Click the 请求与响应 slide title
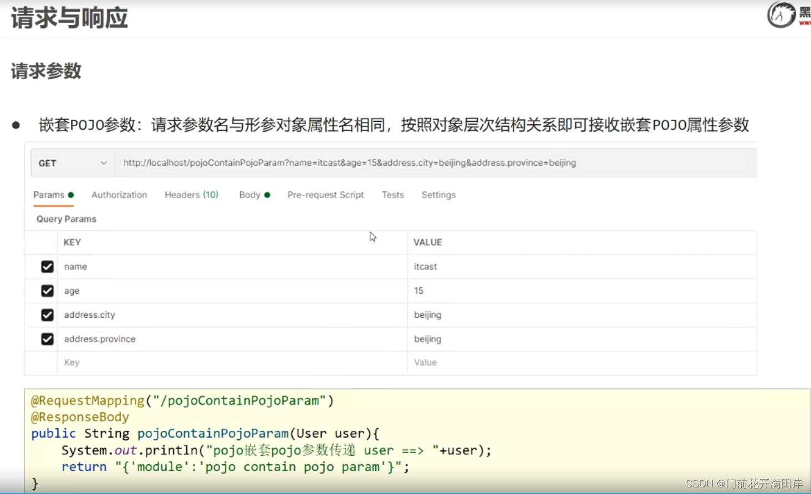Image resolution: width=811 pixels, height=494 pixels. 69,18
